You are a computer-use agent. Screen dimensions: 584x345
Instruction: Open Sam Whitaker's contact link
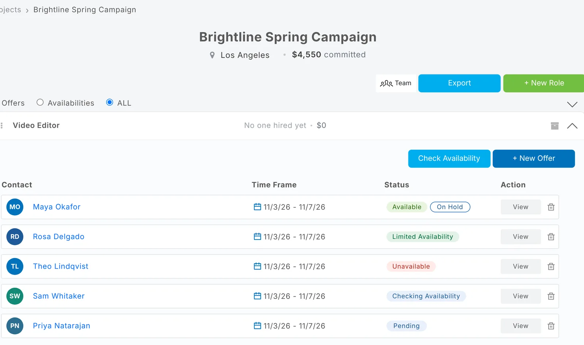59,296
